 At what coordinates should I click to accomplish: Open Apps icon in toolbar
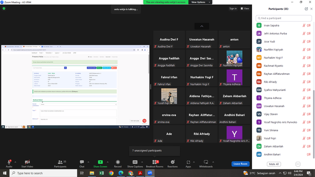pos(188,162)
